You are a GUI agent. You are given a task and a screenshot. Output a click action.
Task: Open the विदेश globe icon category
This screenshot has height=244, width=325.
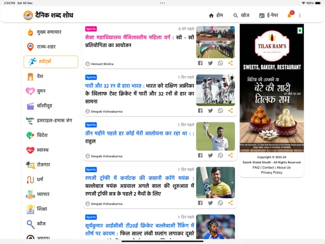[x=30, y=136]
